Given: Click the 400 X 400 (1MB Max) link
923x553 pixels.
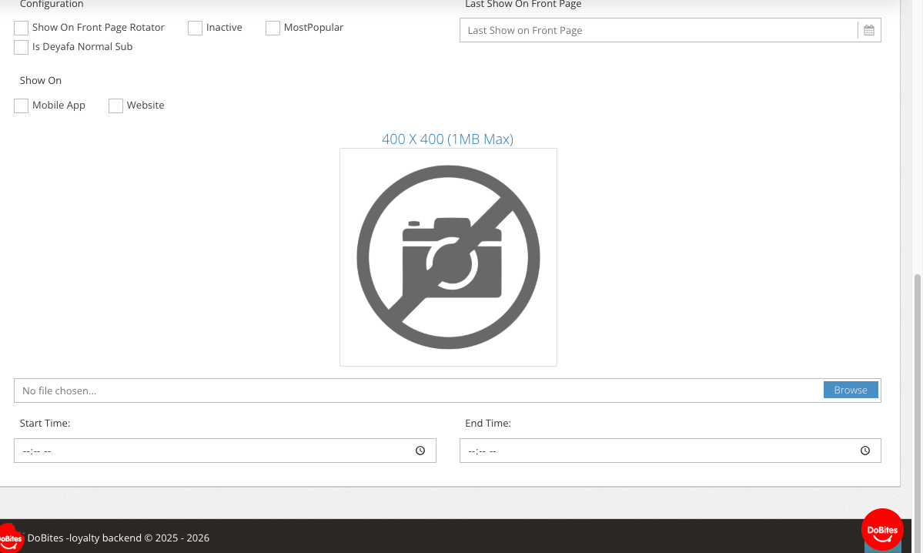Looking at the screenshot, I should click(447, 139).
